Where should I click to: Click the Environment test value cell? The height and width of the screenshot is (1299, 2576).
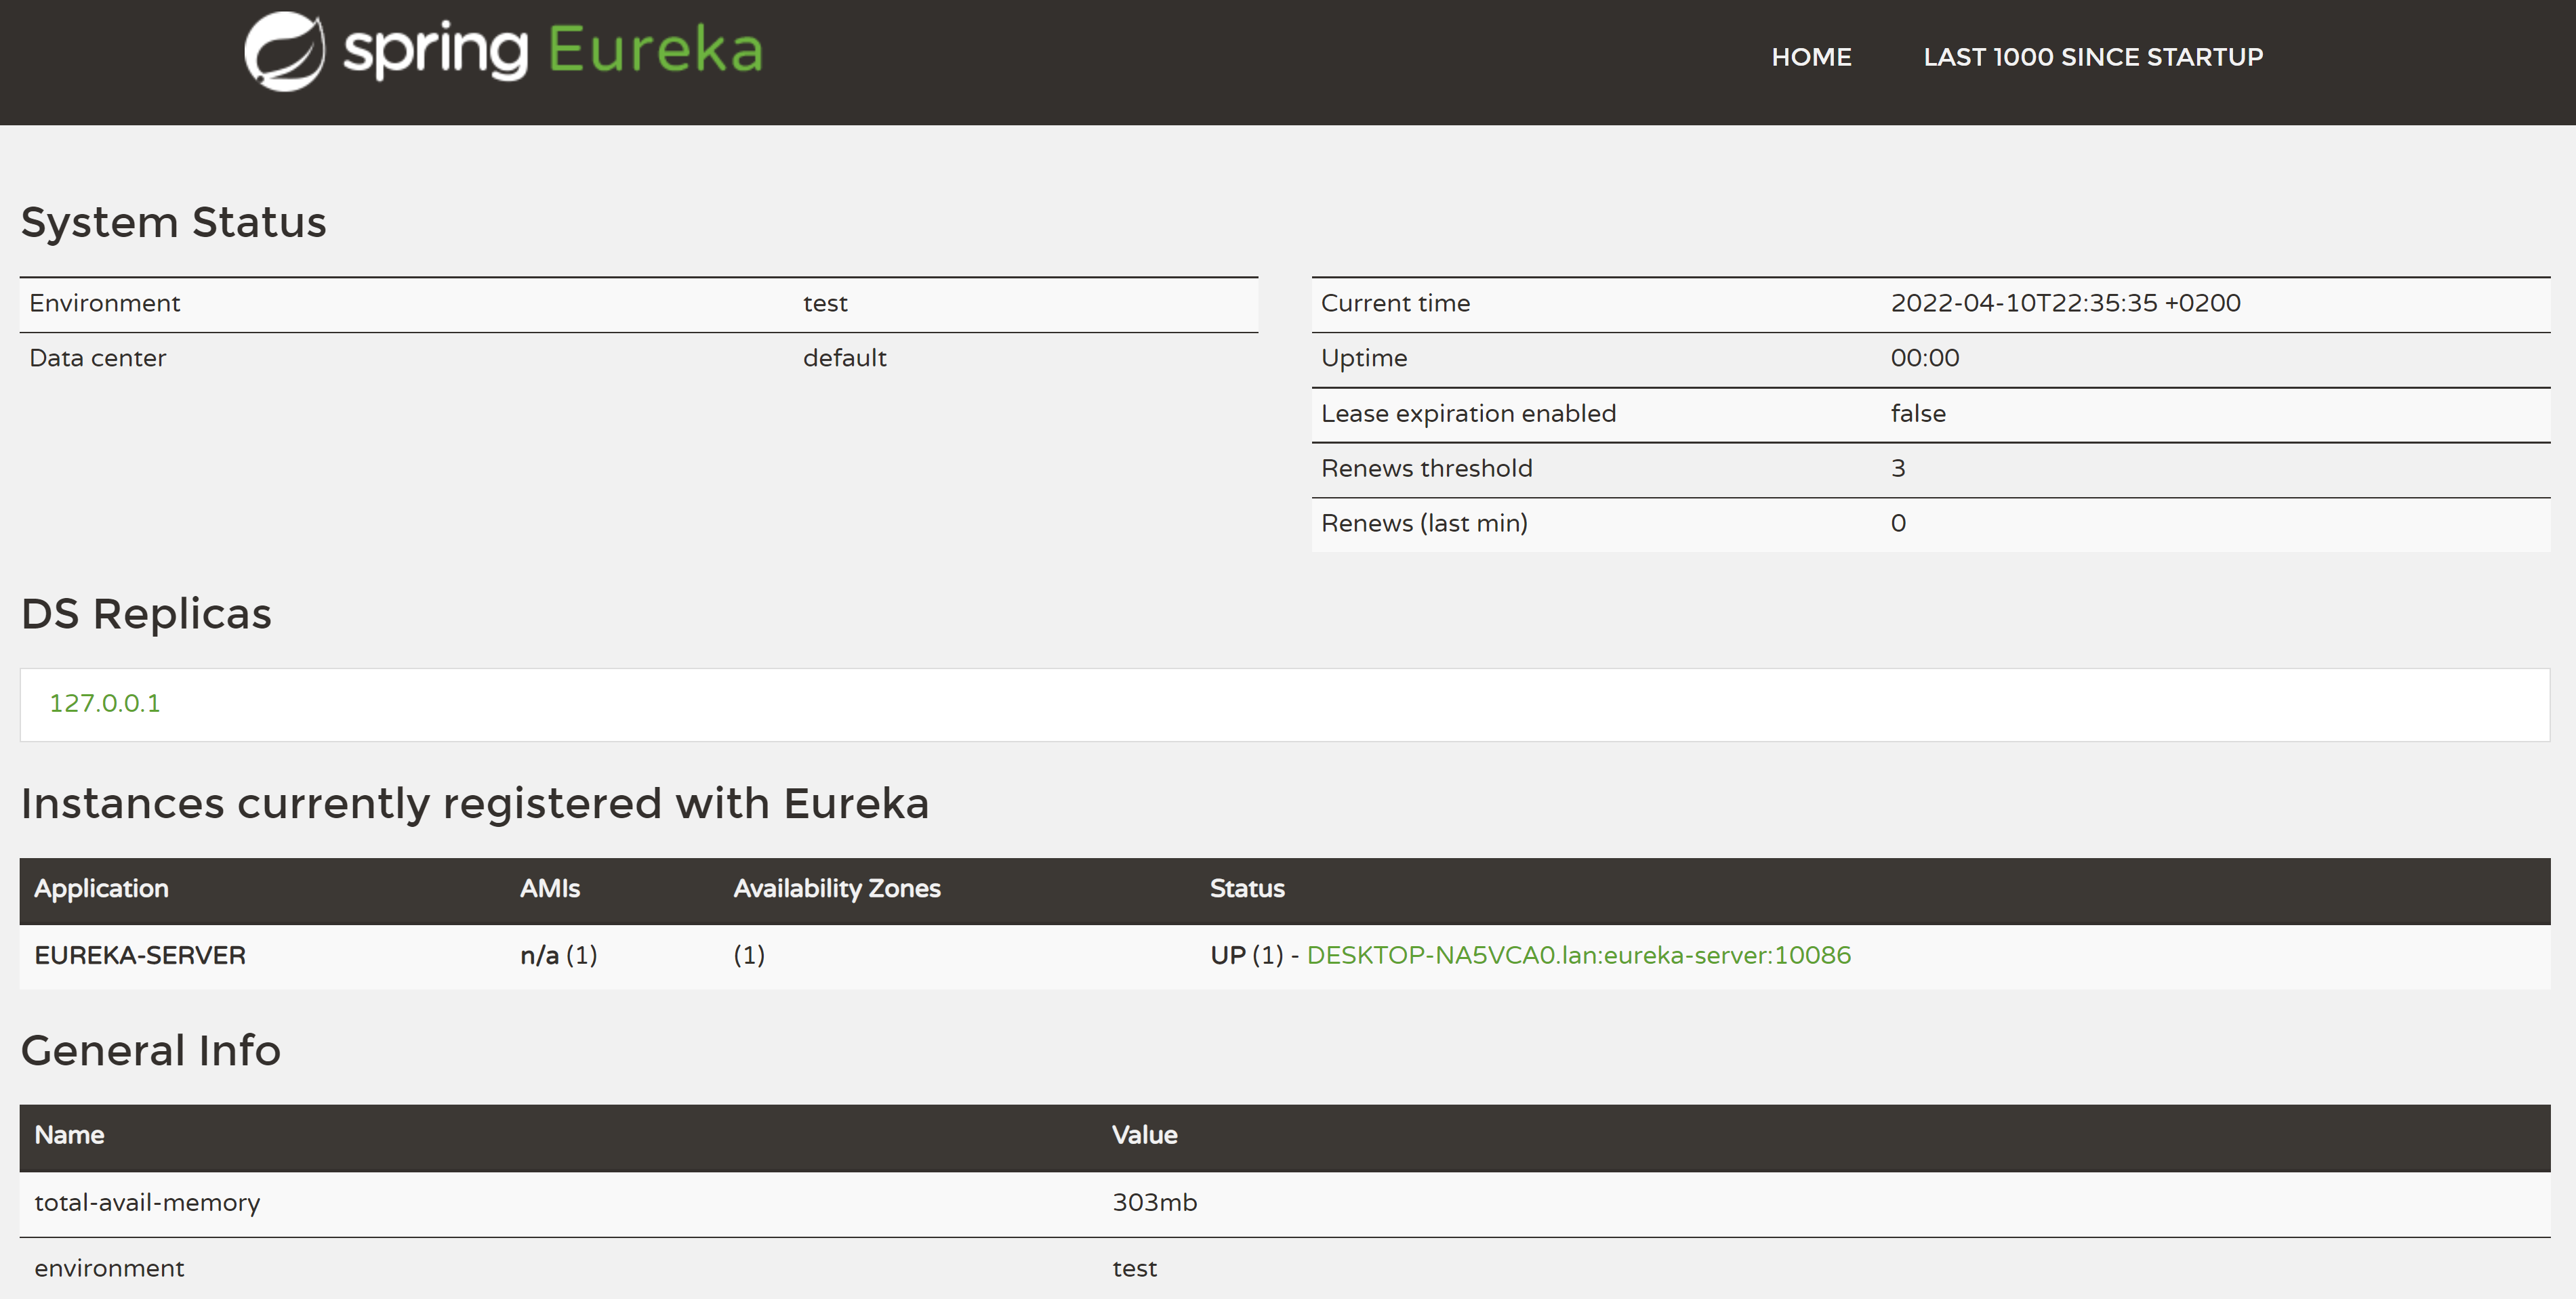tap(825, 304)
